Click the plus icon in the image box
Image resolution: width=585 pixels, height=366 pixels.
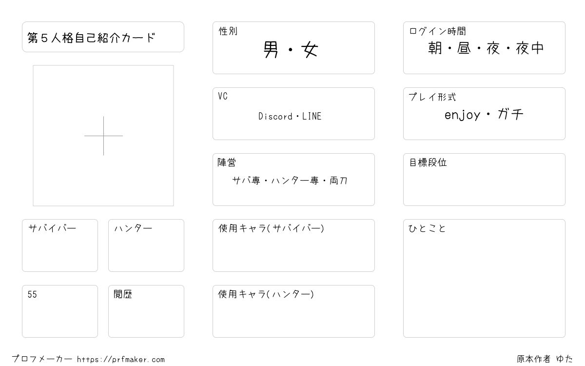point(103,136)
